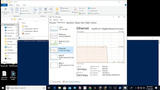Click the Task View taskbar icon

(x=49, y=88)
